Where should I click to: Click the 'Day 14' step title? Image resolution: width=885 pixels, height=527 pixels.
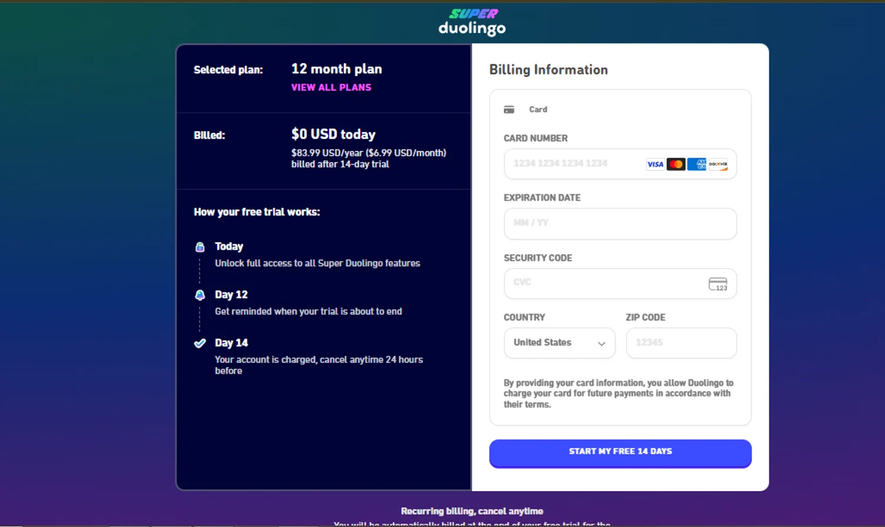click(x=231, y=343)
